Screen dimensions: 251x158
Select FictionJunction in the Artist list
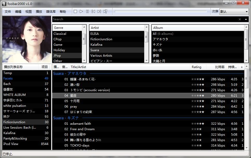(x=117, y=39)
